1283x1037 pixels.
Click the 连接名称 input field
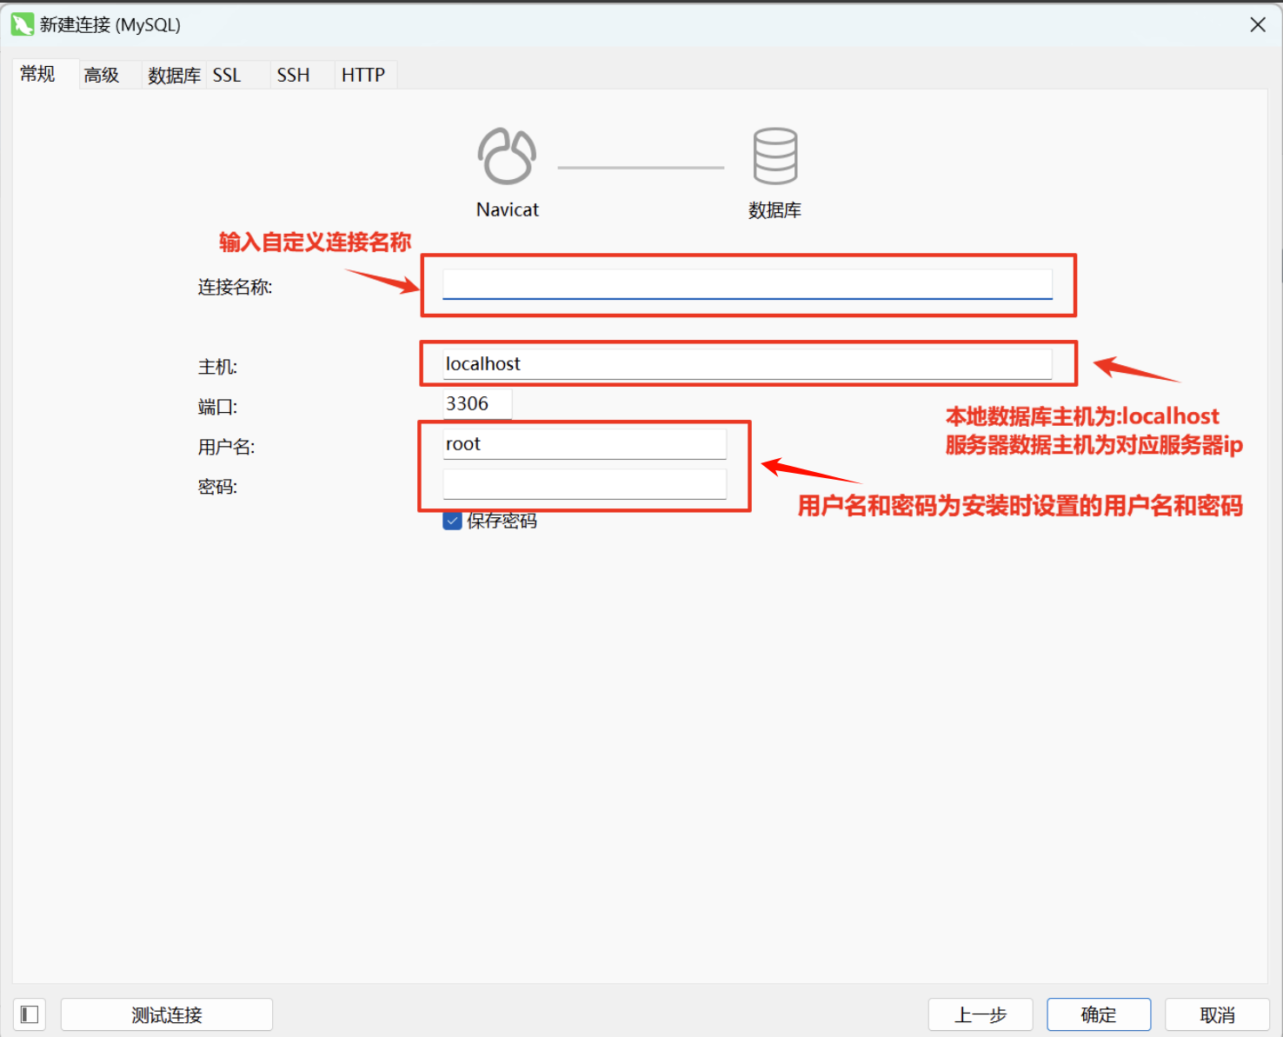point(748,283)
